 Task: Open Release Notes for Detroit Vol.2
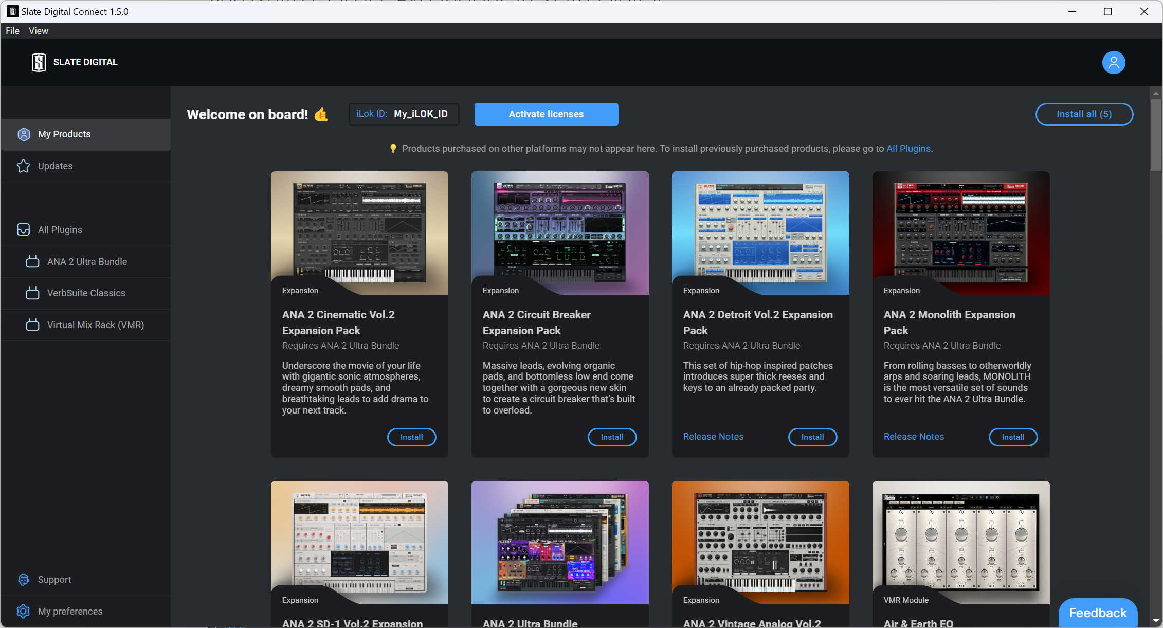(x=713, y=437)
